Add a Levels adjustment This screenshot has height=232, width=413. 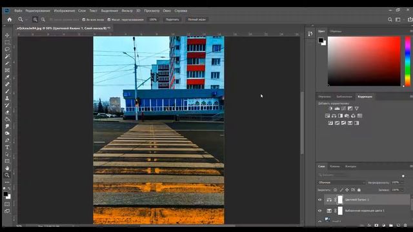coord(337,108)
